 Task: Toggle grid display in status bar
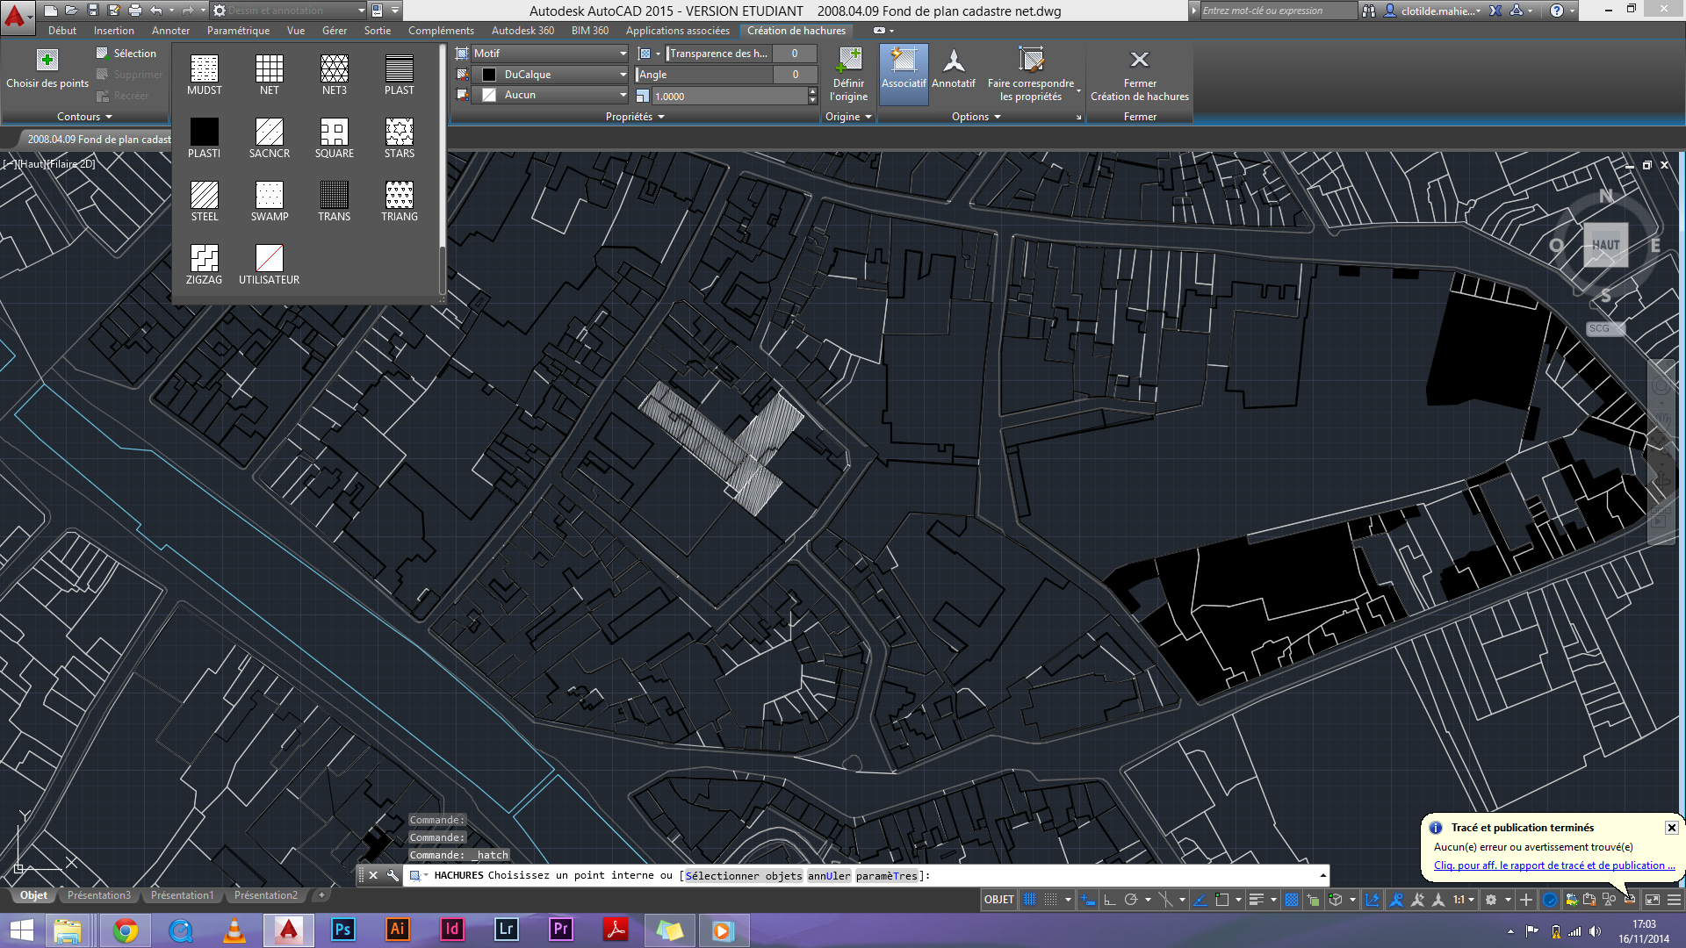pos(1030,900)
